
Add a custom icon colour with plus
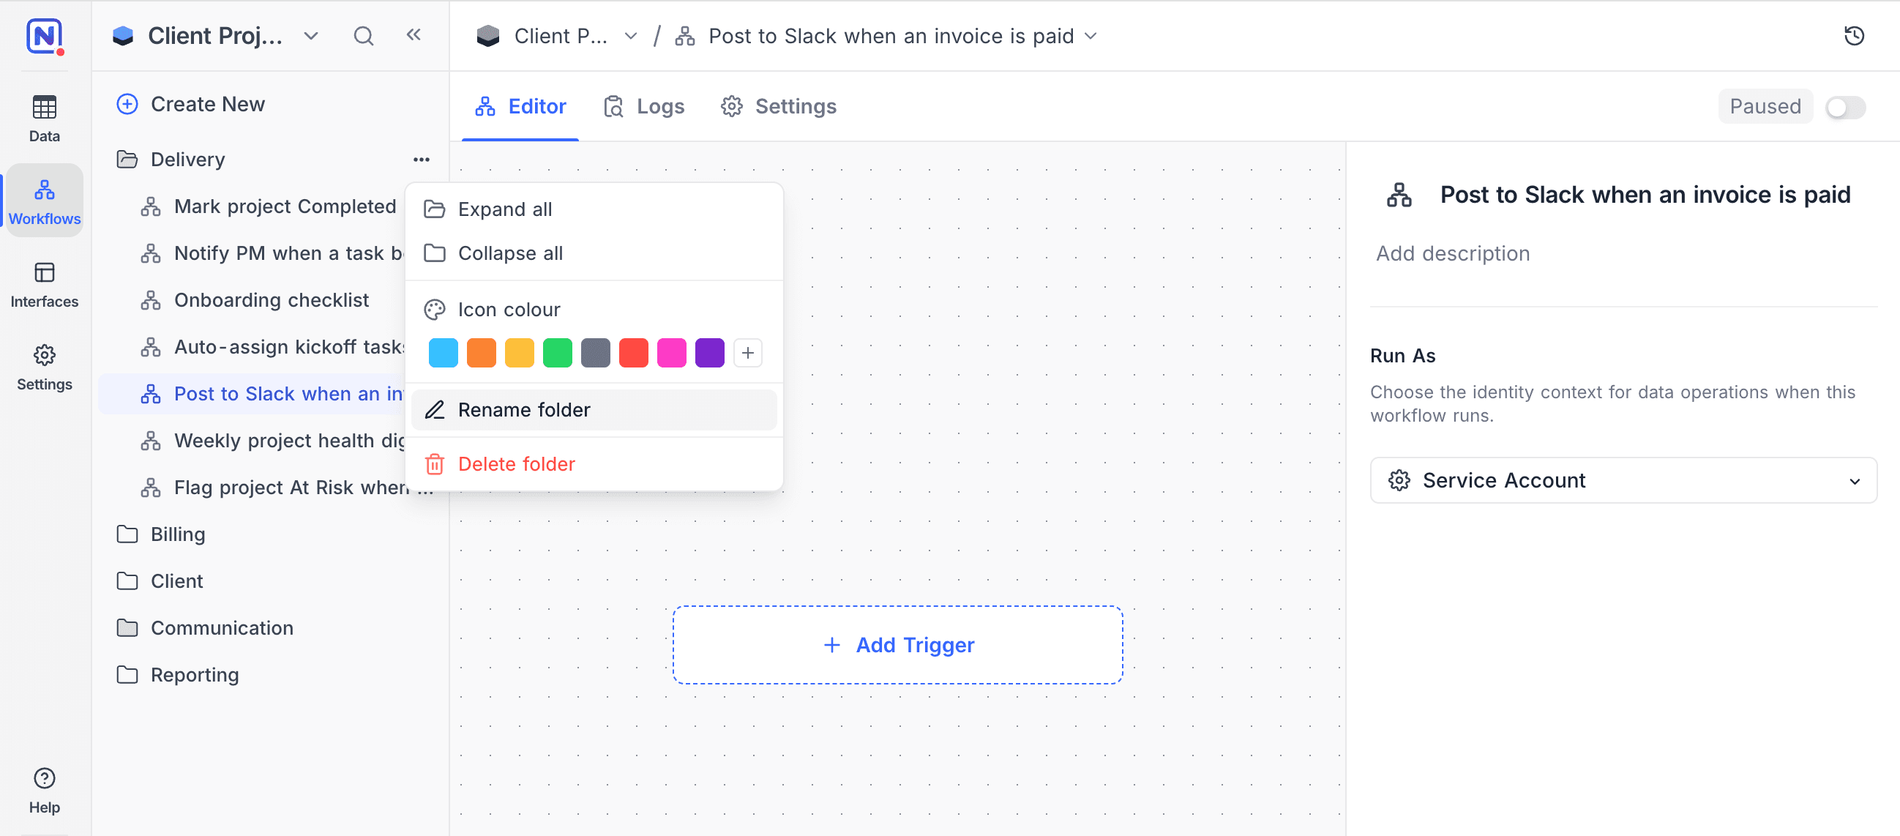[747, 353]
